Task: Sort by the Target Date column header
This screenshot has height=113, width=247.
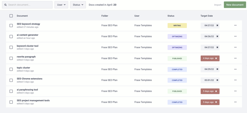Action: [x=206, y=16]
